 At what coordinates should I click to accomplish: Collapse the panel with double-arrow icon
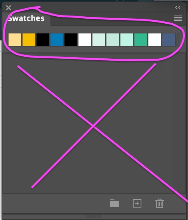178,7
